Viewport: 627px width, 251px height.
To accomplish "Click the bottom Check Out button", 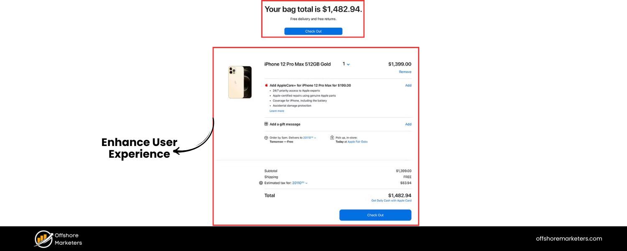I will [375, 215].
